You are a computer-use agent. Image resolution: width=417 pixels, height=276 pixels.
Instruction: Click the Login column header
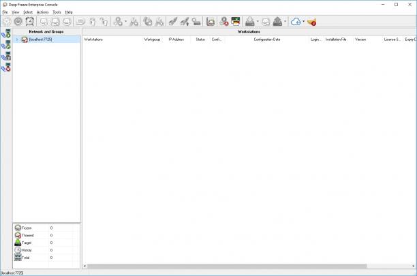[316, 40]
